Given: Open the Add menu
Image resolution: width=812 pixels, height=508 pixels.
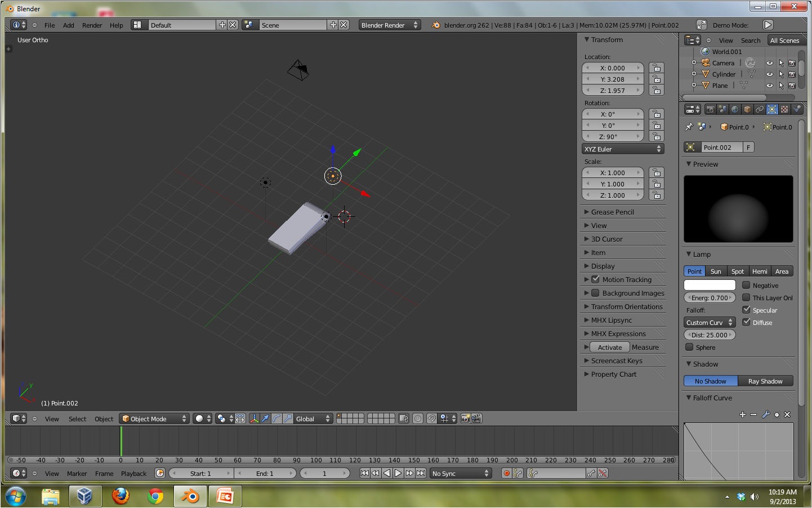Looking at the screenshot, I should tap(69, 25).
